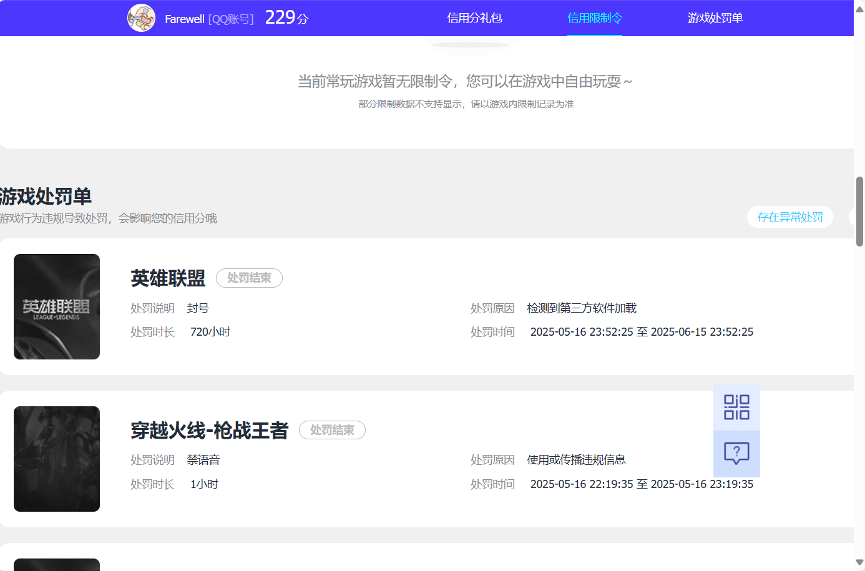
Task: Select the 信用限制令 tab
Action: [x=595, y=18]
